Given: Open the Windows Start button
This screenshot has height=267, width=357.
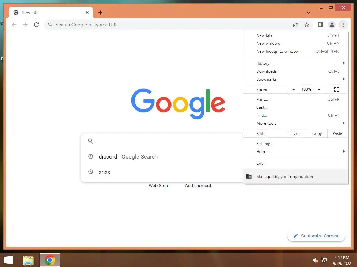Looking at the screenshot, I should coord(8,260).
